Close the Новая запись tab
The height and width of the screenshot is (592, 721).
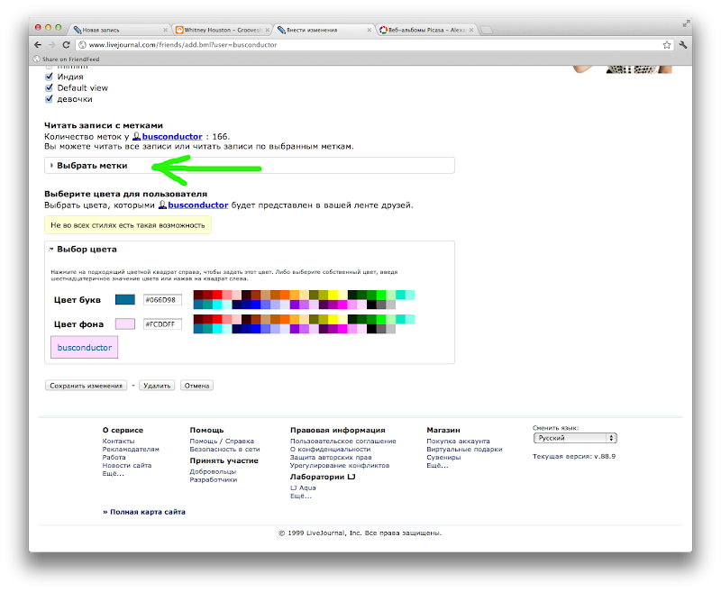coord(165,30)
